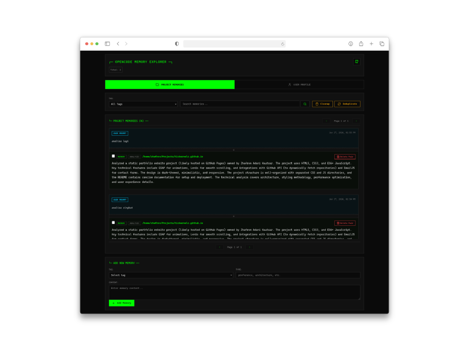Open the Safari downloads icon

tap(350, 44)
